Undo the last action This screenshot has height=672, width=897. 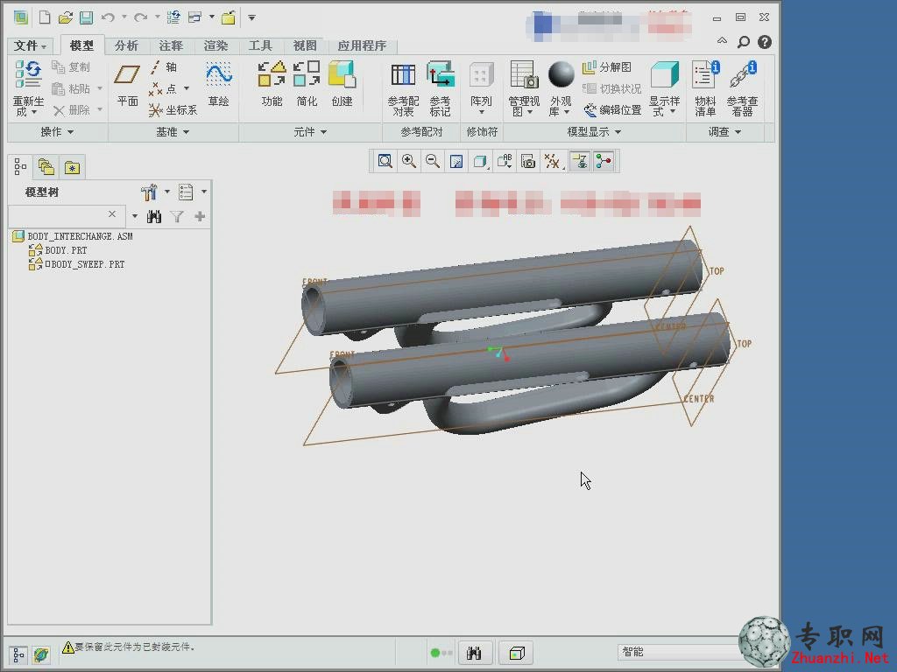(x=108, y=17)
